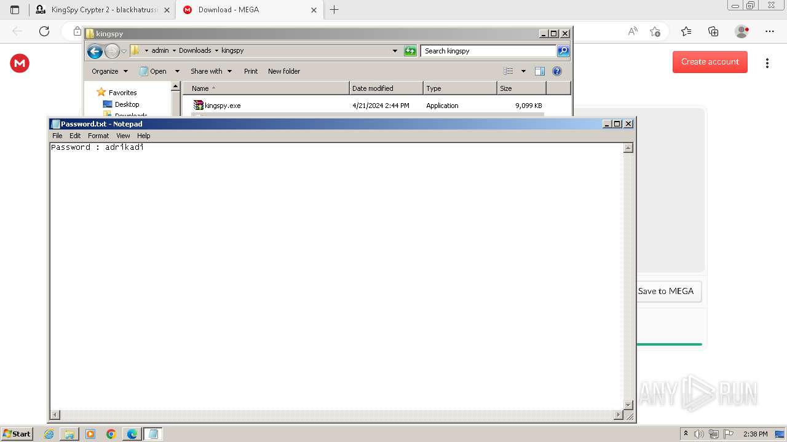Select Desktop in the navigation pane
The image size is (787, 442).
(x=127, y=104)
